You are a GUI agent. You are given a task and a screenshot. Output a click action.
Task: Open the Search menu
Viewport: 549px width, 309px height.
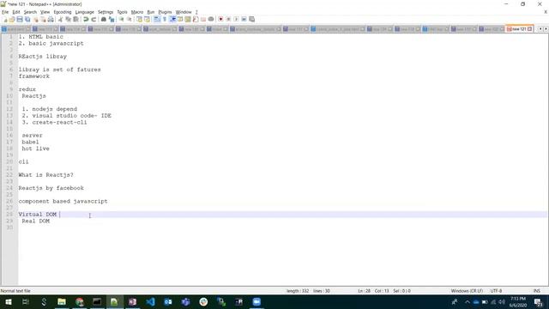(30, 12)
